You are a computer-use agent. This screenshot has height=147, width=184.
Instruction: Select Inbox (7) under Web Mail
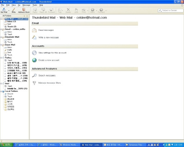click(x=11, y=22)
